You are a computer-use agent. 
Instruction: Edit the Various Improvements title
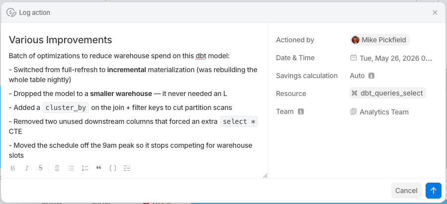click(61, 40)
